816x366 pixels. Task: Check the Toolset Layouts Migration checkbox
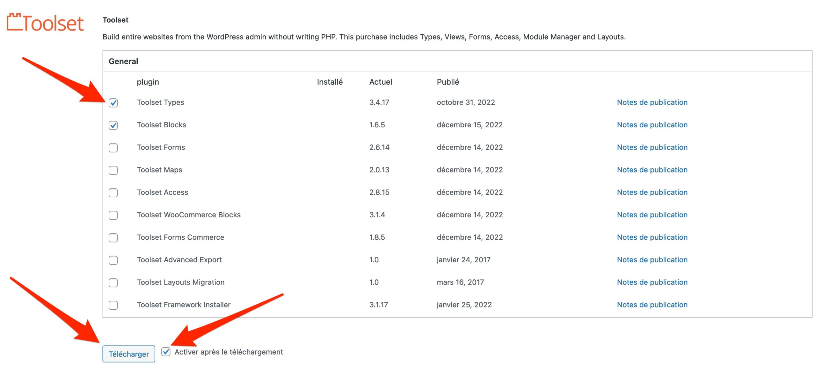(x=113, y=283)
